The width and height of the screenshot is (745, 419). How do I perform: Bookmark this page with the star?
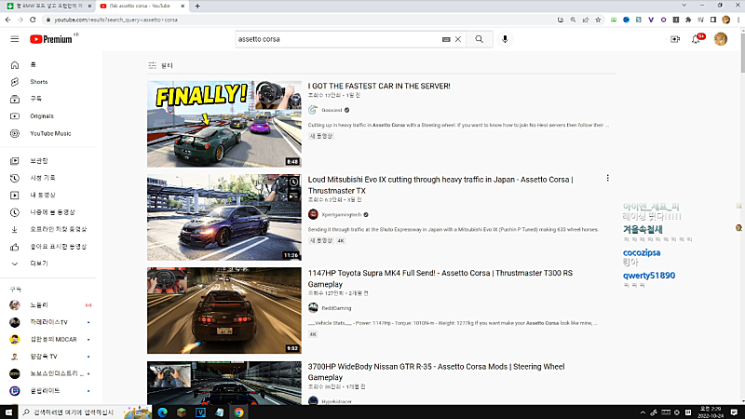(598, 20)
